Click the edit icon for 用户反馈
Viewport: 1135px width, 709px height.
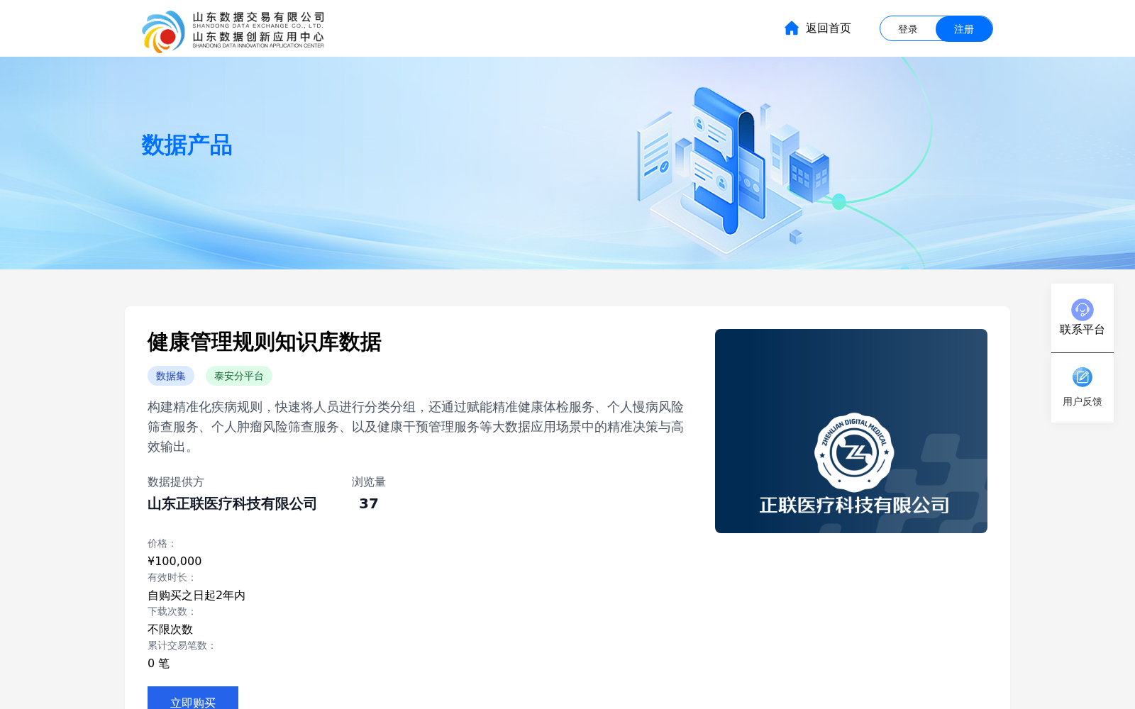[x=1083, y=377]
